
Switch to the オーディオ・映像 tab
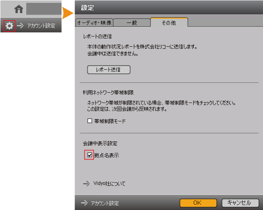(94, 23)
